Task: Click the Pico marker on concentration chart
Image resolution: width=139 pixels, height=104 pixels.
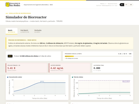Action: coord(42,82)
